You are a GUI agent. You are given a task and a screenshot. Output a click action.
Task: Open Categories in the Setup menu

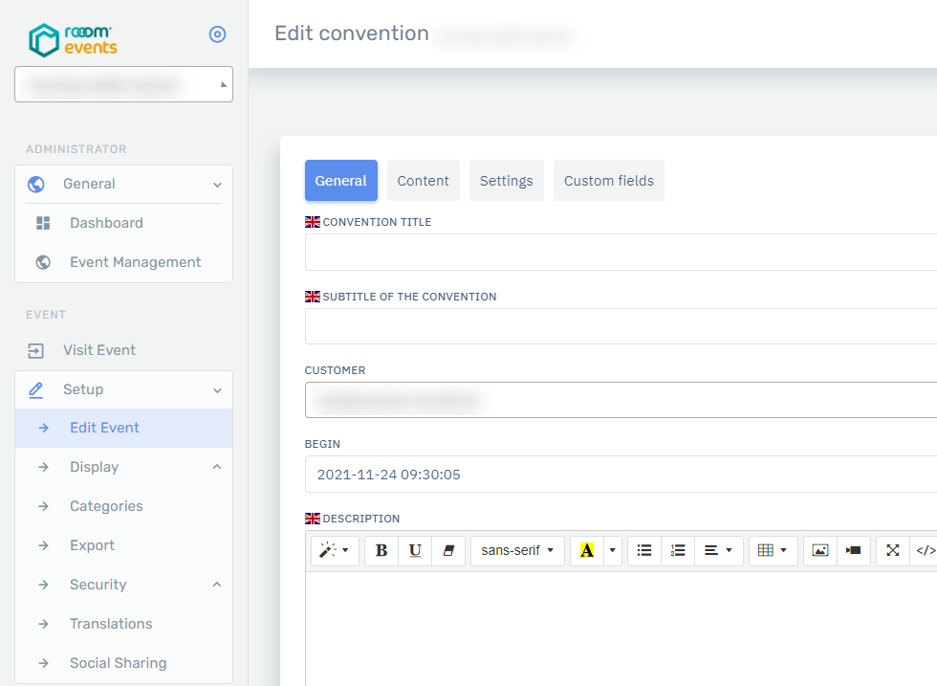click(x=106, y=506)
